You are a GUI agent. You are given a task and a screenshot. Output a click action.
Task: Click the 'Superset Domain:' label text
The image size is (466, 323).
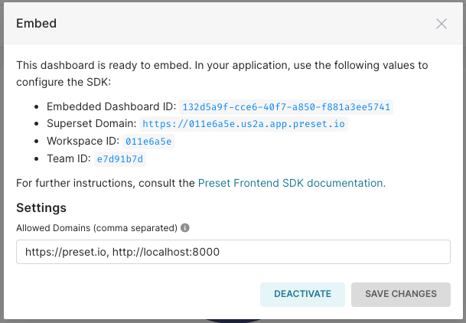click(92, 123)
